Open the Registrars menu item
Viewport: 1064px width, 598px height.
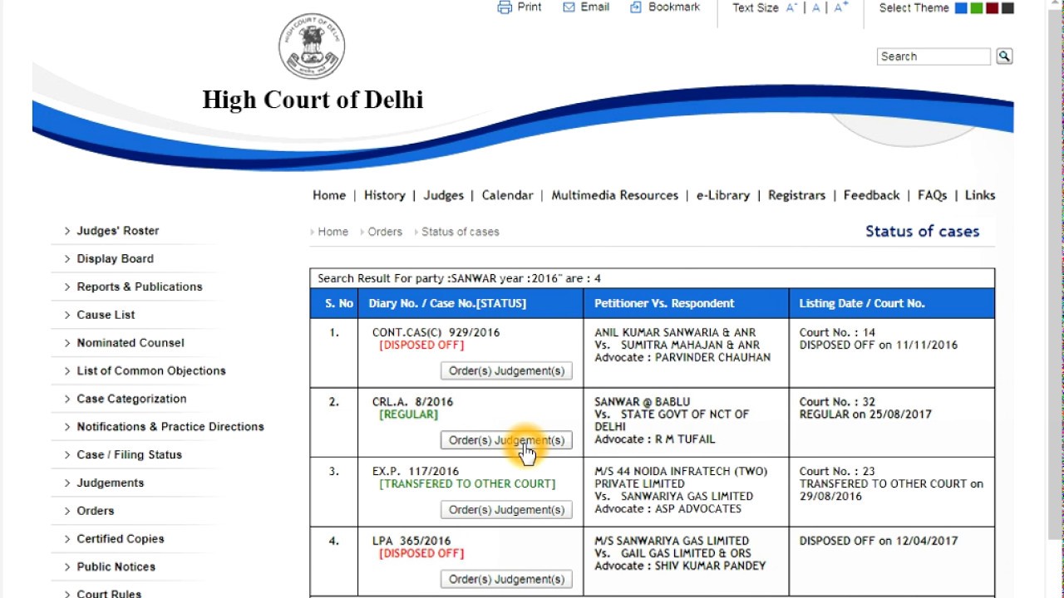796,195
